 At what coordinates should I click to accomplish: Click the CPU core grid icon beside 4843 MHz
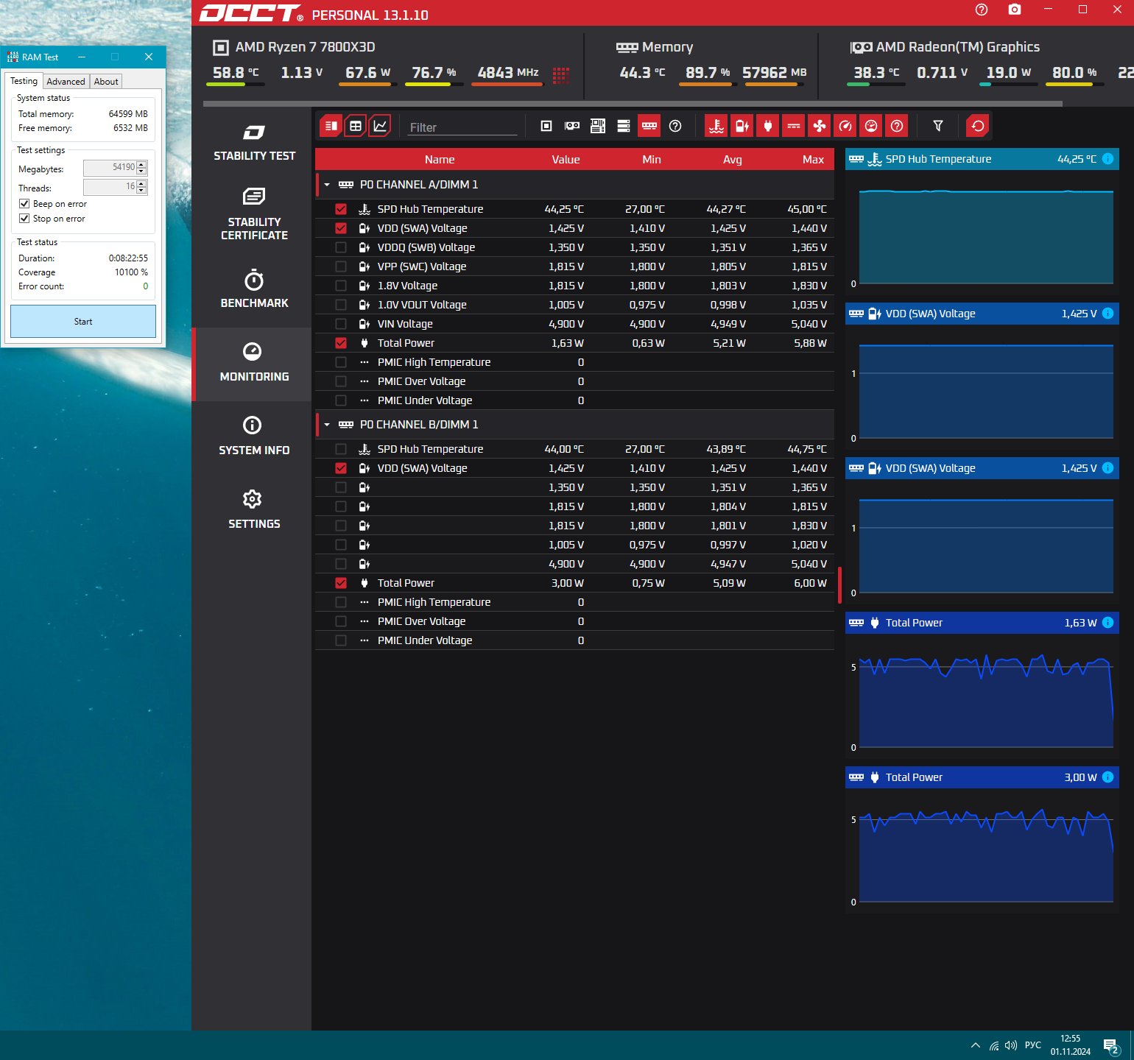coord(561,74)
